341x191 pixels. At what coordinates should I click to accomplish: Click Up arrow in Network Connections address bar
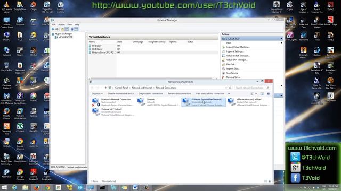105,88
